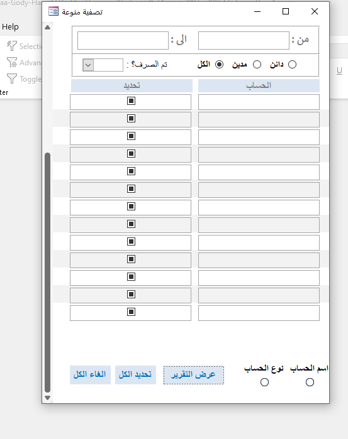Viewport: 348px width, 439px height.
Task: Click the Toggle Filter funnel icon
Action: 12,79
